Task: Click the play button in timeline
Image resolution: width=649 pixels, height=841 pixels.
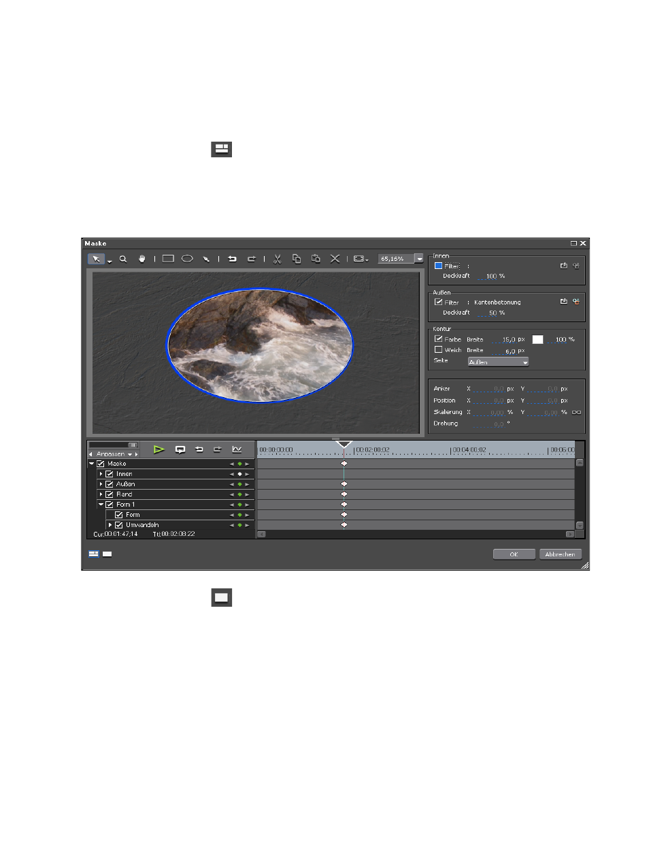Action: click(159, 449)
